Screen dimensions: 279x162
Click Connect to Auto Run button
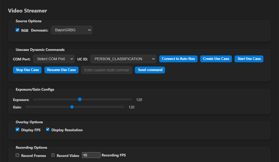click(178, 59)
